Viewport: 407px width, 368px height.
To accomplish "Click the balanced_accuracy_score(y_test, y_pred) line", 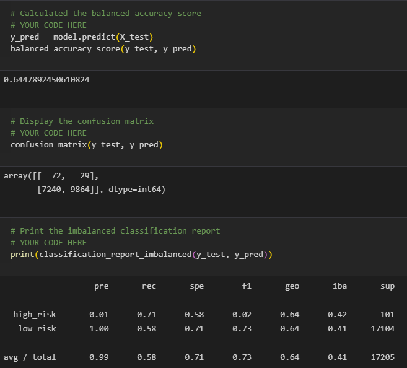I will [x=103, y=49].
